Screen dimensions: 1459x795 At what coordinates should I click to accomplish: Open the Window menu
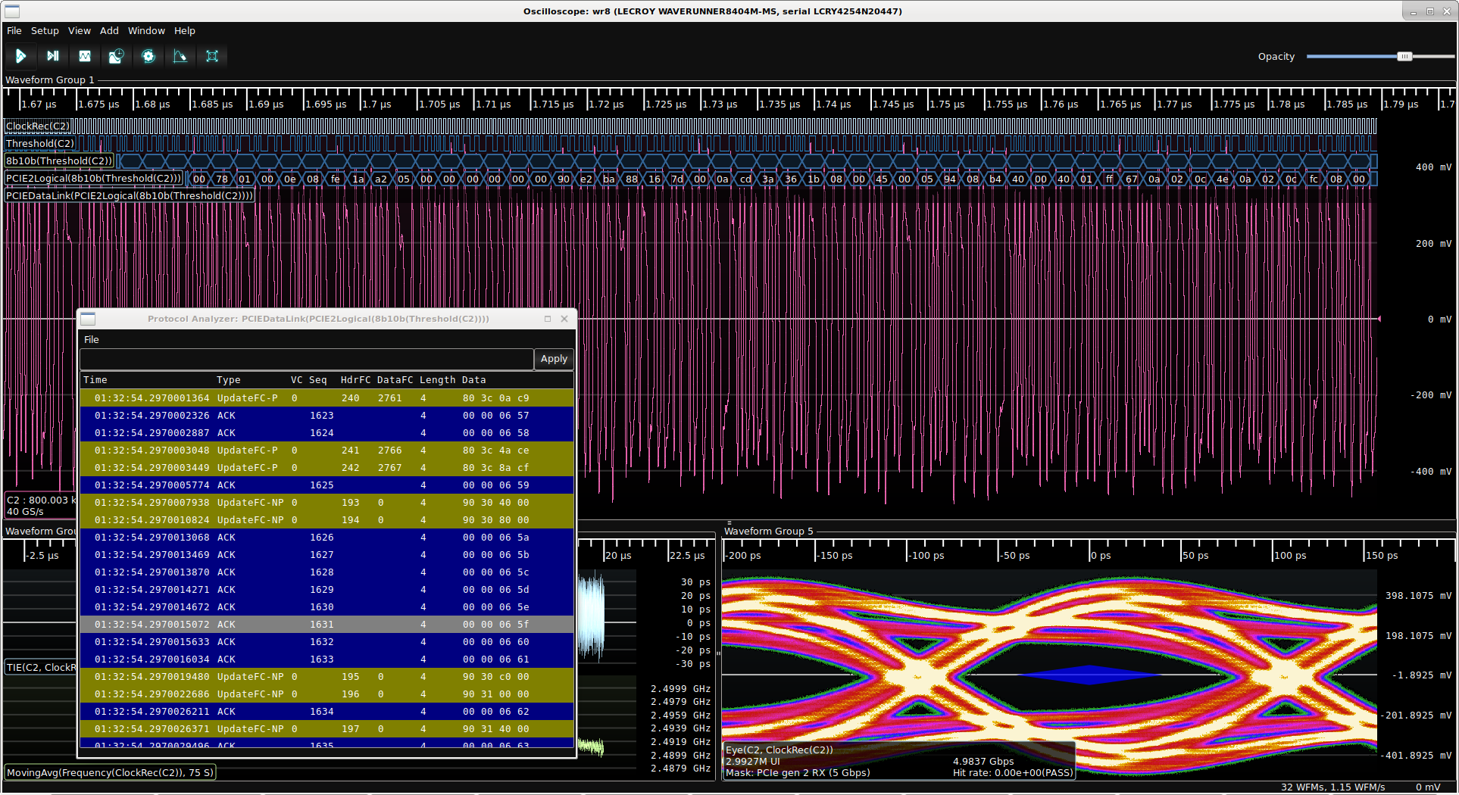pos(146,31)
